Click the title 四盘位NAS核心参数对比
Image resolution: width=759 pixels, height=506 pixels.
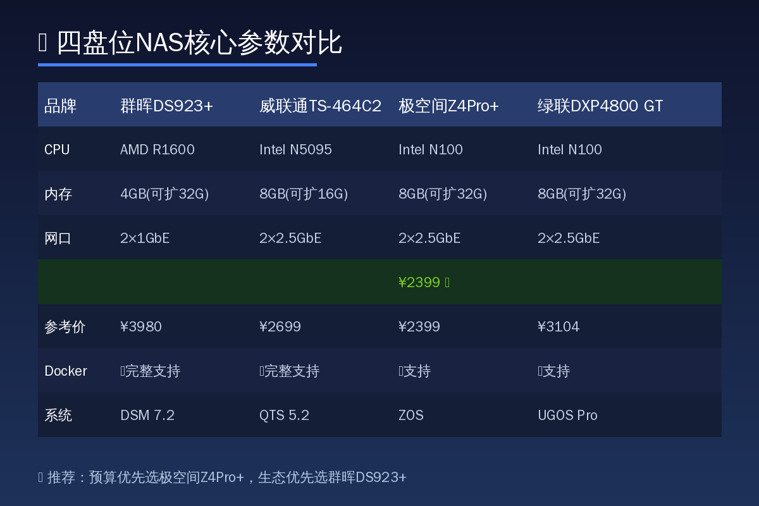click(199, 43)
